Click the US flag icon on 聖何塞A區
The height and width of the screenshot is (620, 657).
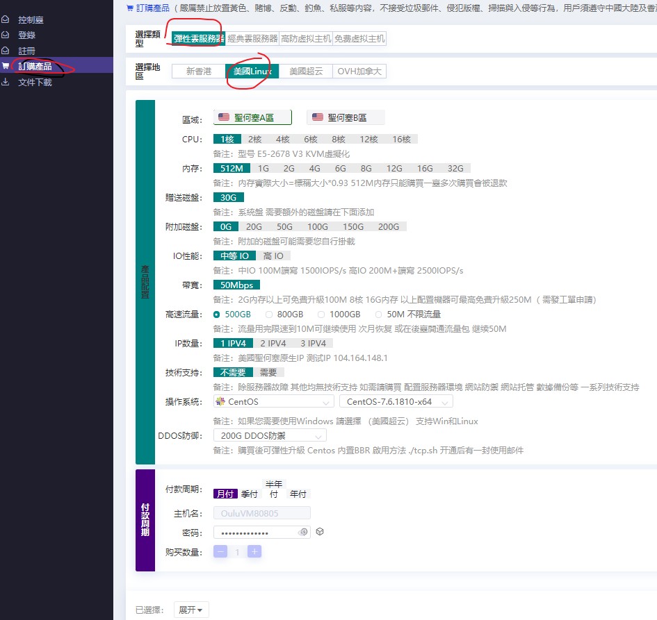click(x=223, y=117)
